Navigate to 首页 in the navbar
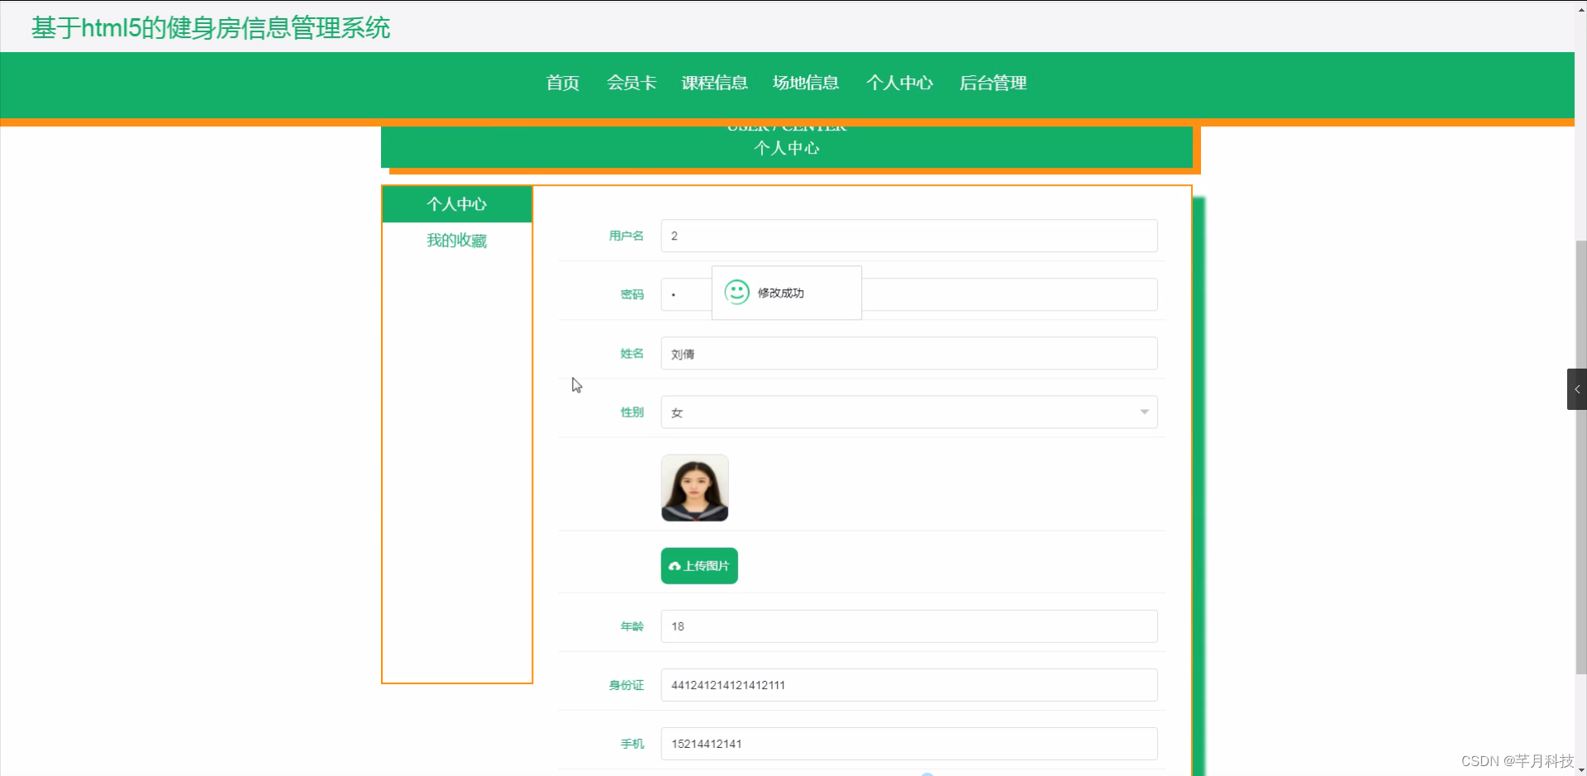Screen dimensions: 1587x776 pyautogui.click(x=562, y=83)
